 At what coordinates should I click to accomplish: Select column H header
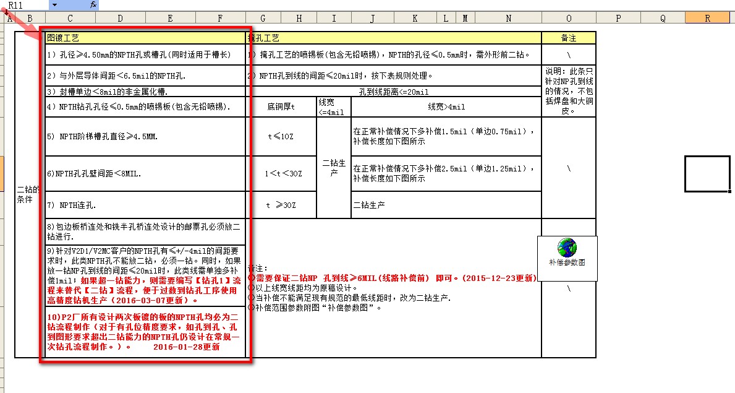coord(299,18)
